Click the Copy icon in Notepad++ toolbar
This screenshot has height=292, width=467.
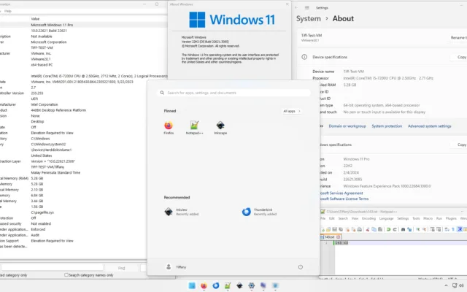tap(374, 229)
